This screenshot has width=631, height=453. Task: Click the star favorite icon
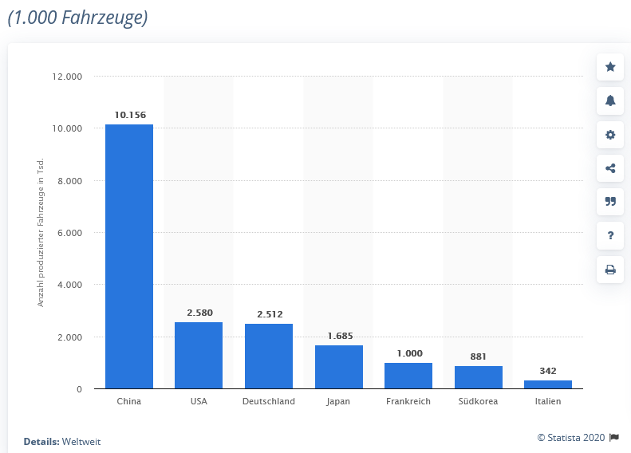coord(610,67)
